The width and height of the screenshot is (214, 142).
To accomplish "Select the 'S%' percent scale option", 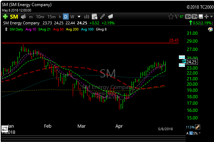I will [195, 133].
